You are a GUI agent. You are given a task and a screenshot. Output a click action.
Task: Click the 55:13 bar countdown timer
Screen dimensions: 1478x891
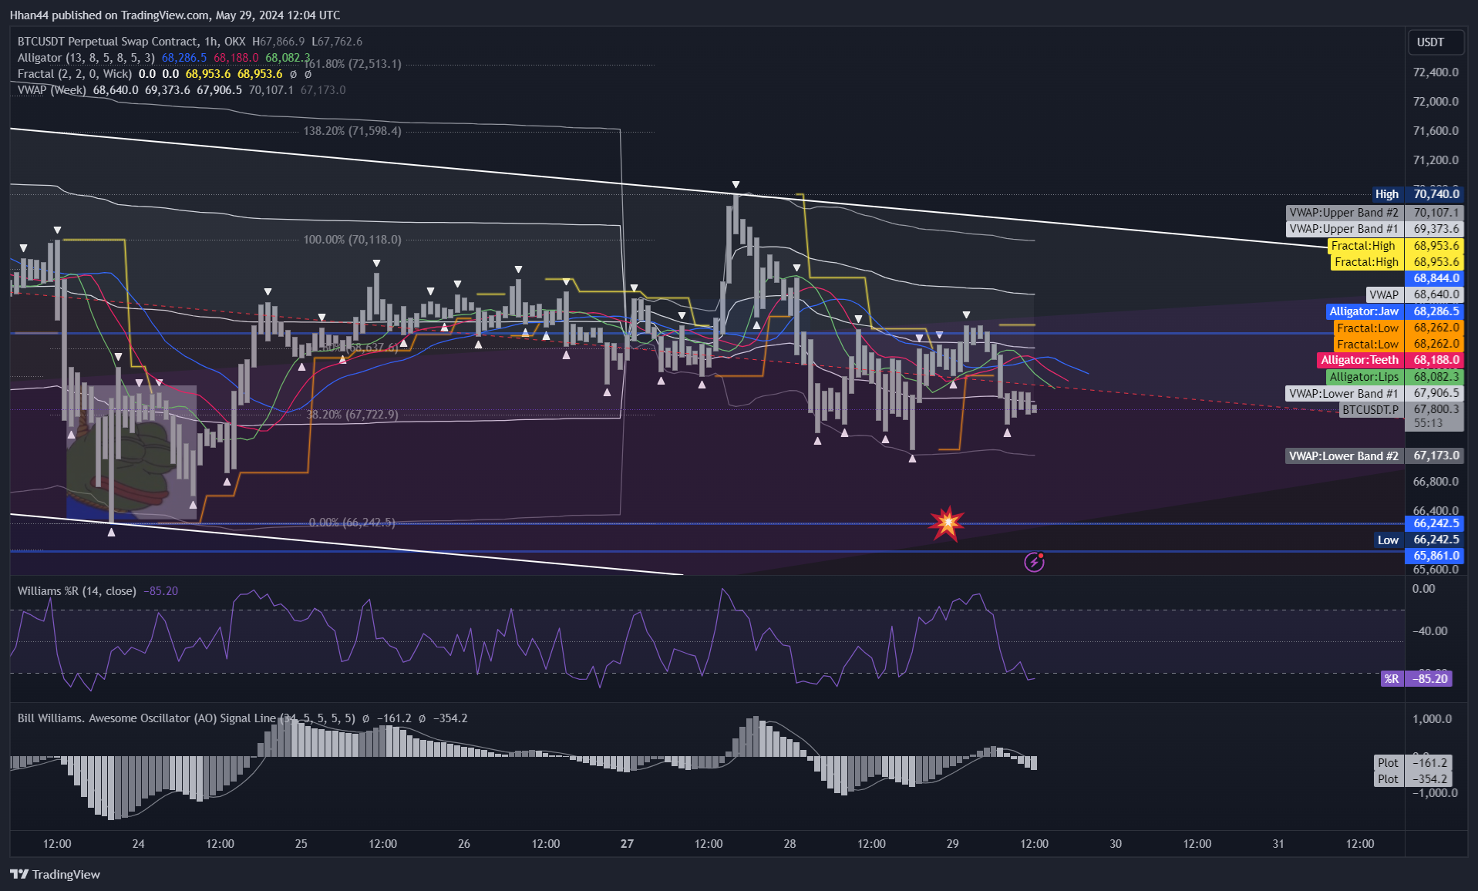coord(1428,423)
